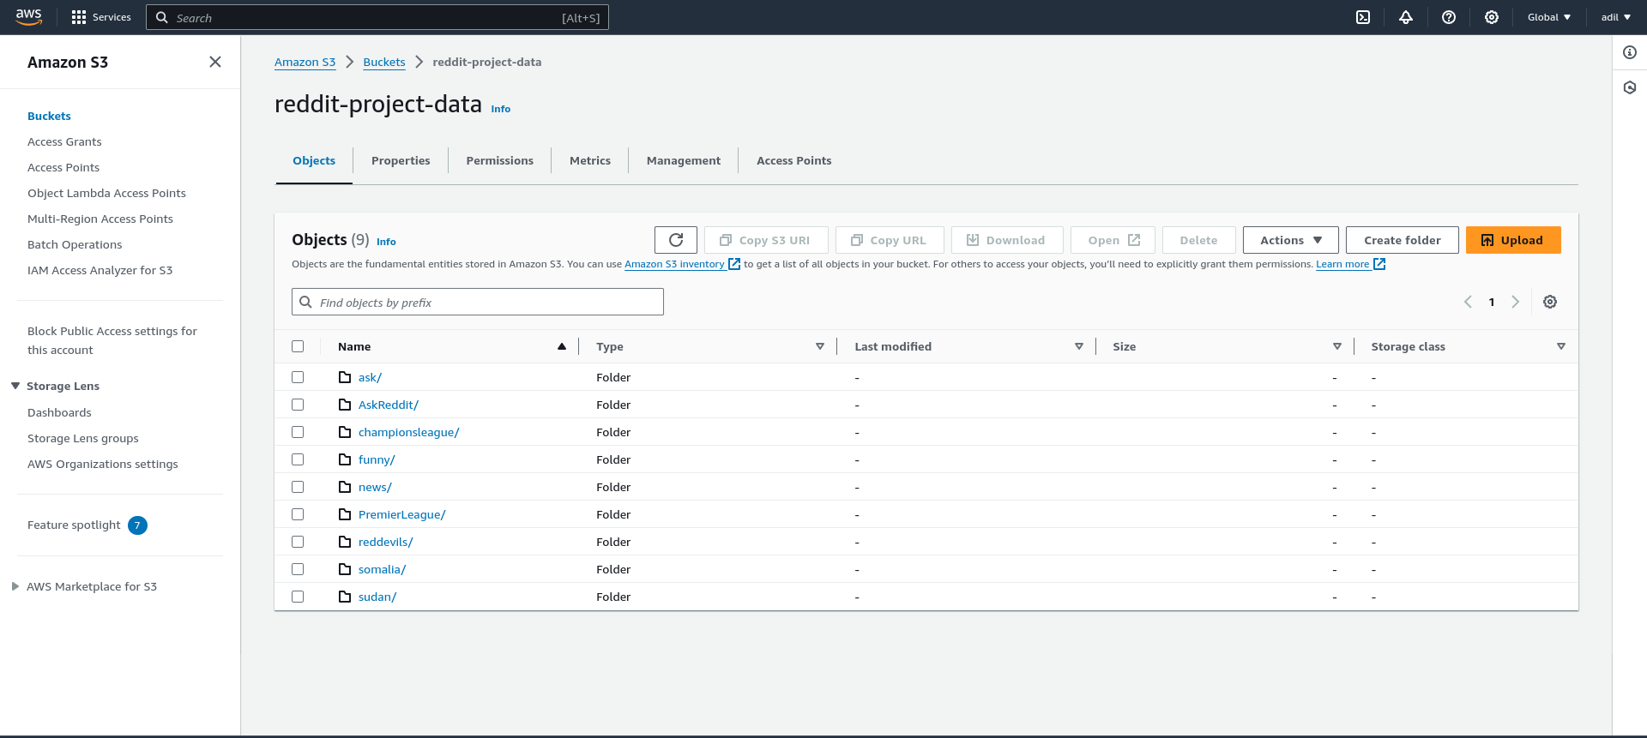Screen dimensions: 1647x738
Task: Select the championsleague/ folder checkbox
Action: (298, 432)
